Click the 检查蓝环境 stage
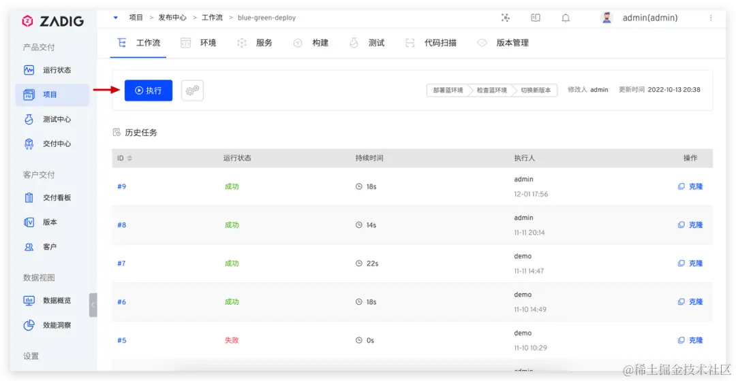The width and height of the screenshot is (736, 381). (492, 90)
